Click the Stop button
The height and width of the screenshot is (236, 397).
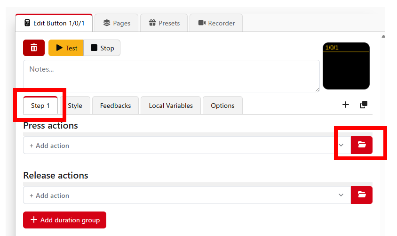click(102, 48)
